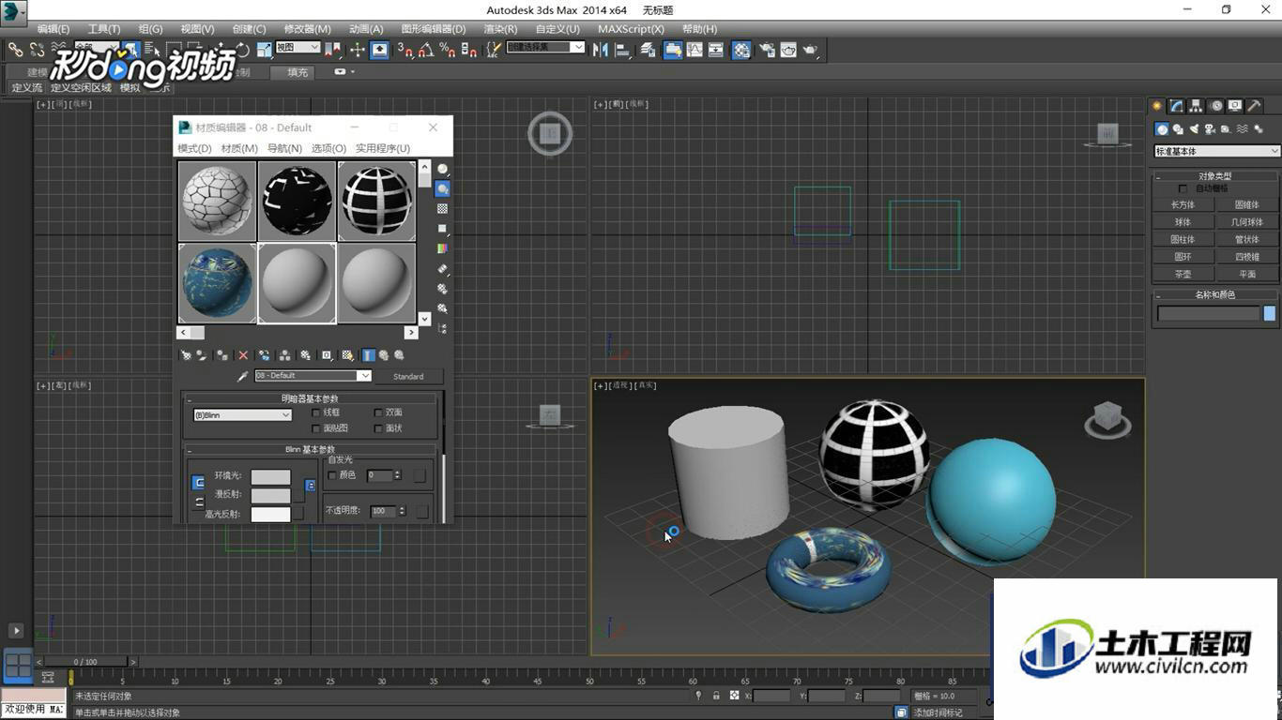Open the 编辑(E) menu

coord(53,29)
